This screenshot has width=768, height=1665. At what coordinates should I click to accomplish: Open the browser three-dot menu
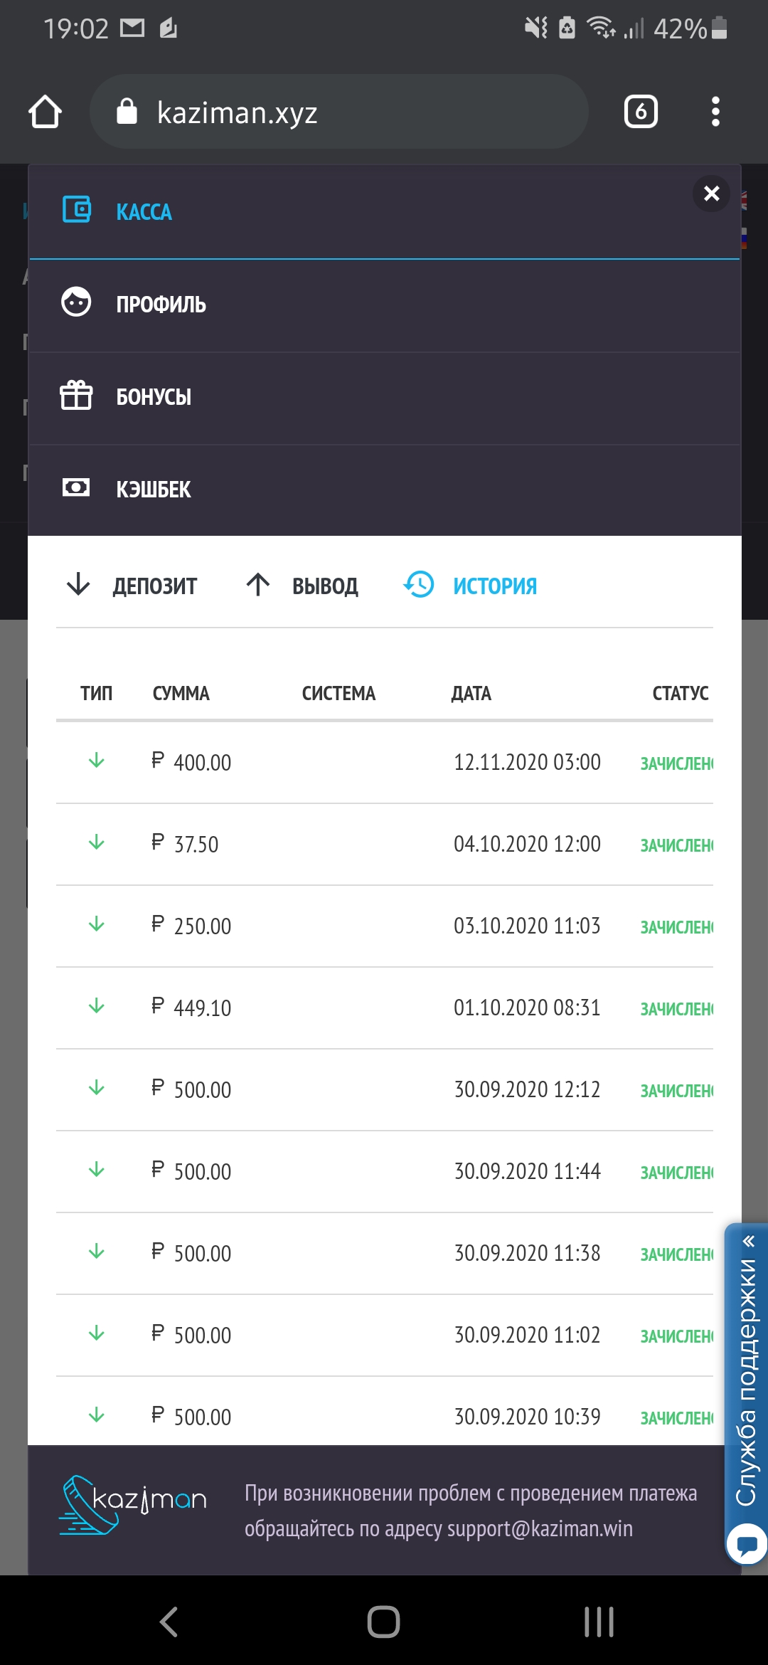click(x=715, y=112)
